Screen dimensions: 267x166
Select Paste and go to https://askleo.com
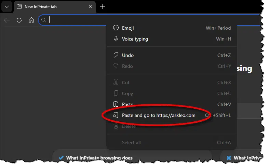(x=172, y=115)
